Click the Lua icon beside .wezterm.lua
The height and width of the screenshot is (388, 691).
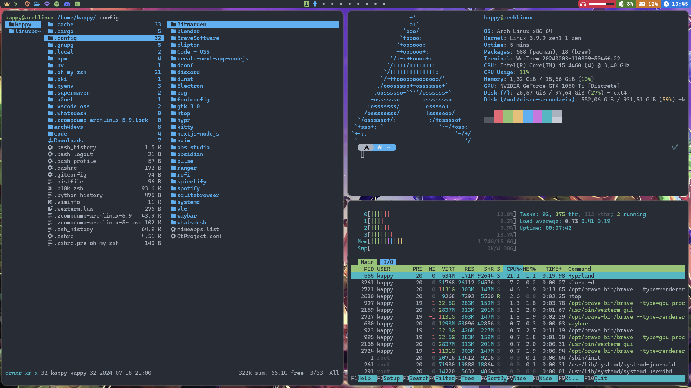click(50, 209)
